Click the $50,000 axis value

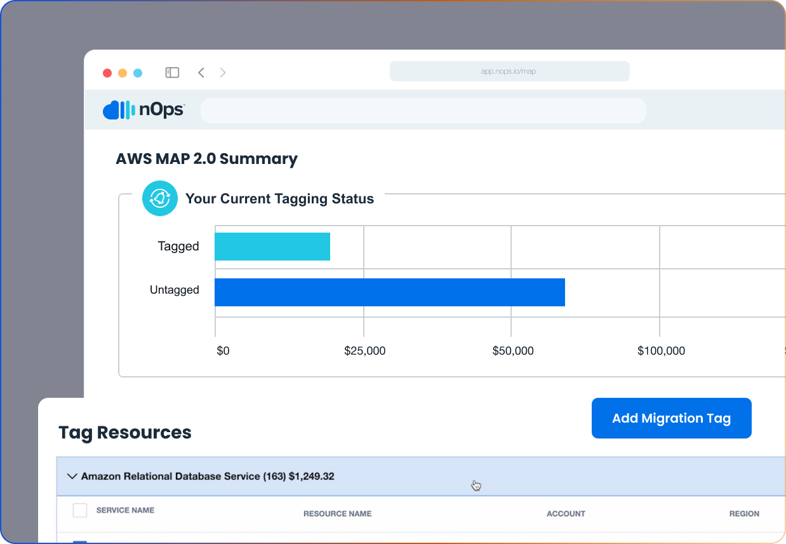pos(513,351)
